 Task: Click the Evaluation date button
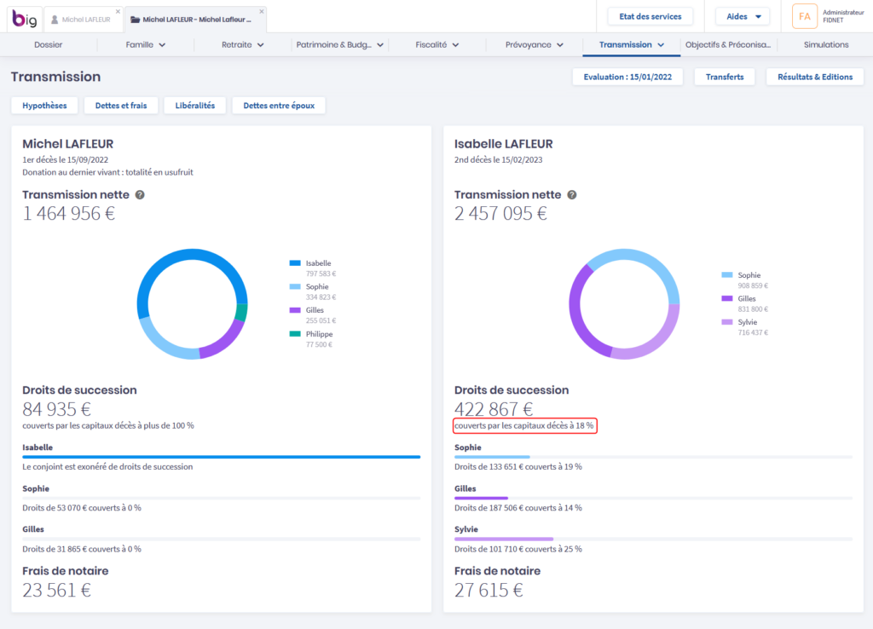pyautogui.click(x=627, y=77)
